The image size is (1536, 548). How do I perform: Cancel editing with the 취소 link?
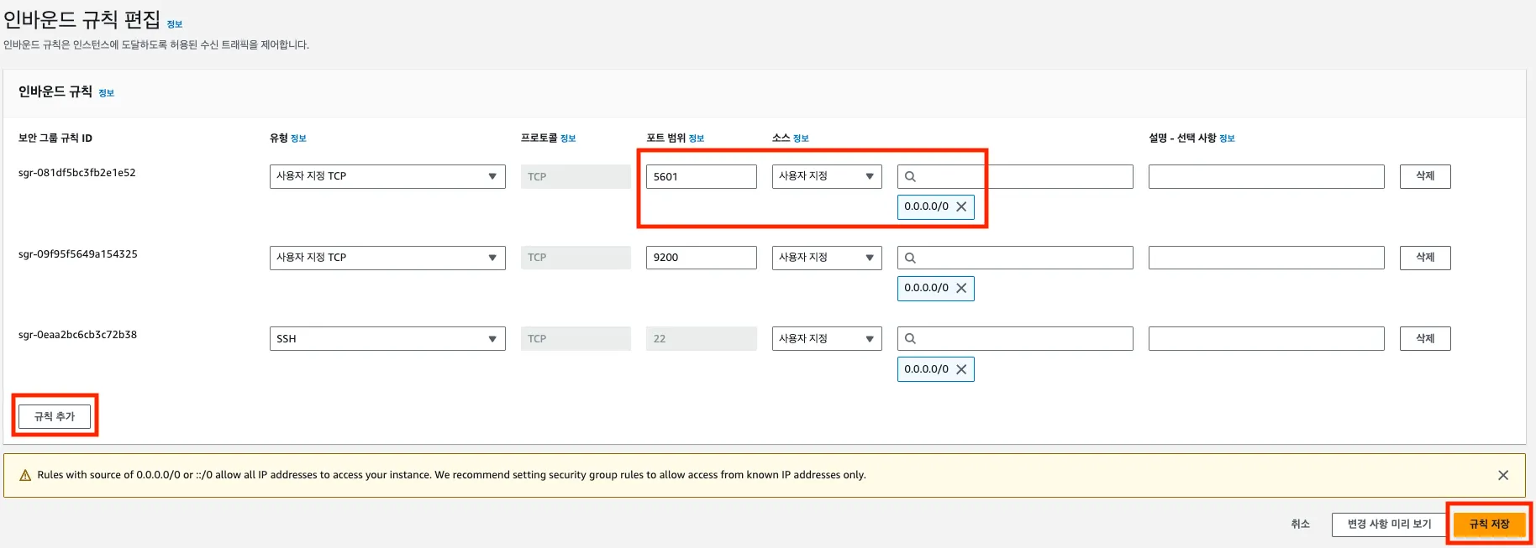click(x=1300, y=525)
